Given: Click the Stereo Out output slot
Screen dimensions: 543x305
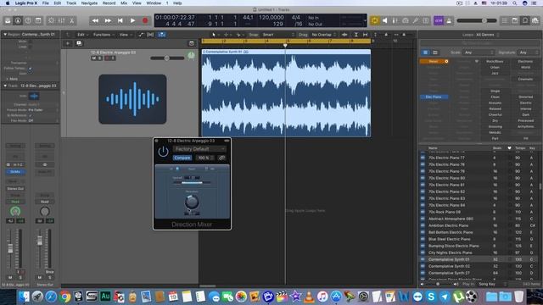Looking at the screenshot, I should (15, 189).
